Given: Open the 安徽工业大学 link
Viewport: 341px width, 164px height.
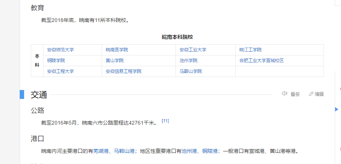Looking at the screenshot, I should pos(193,50).
